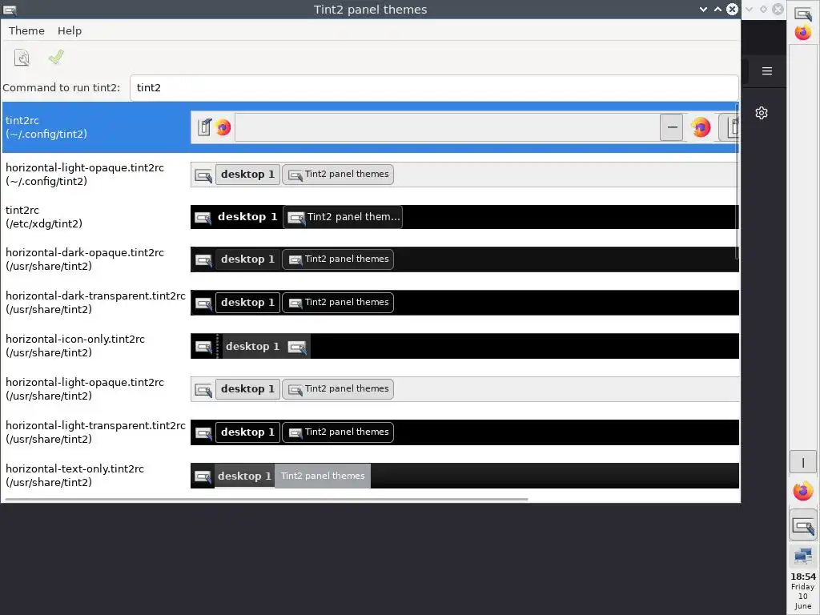
Task: Click the settings gear in the background window
Action: (762, 113)
